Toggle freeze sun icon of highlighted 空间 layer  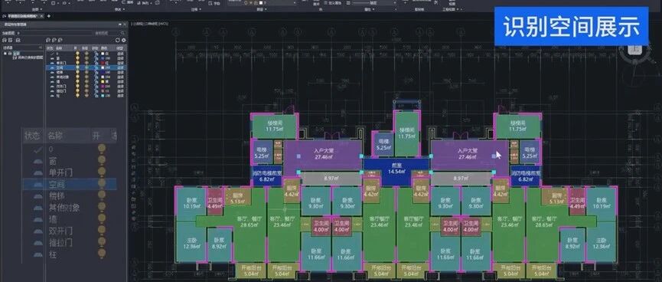tap(86, 67)
